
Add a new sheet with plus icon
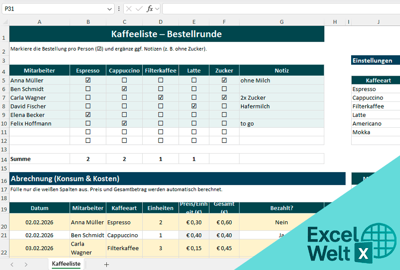click(x=106, y=265)
